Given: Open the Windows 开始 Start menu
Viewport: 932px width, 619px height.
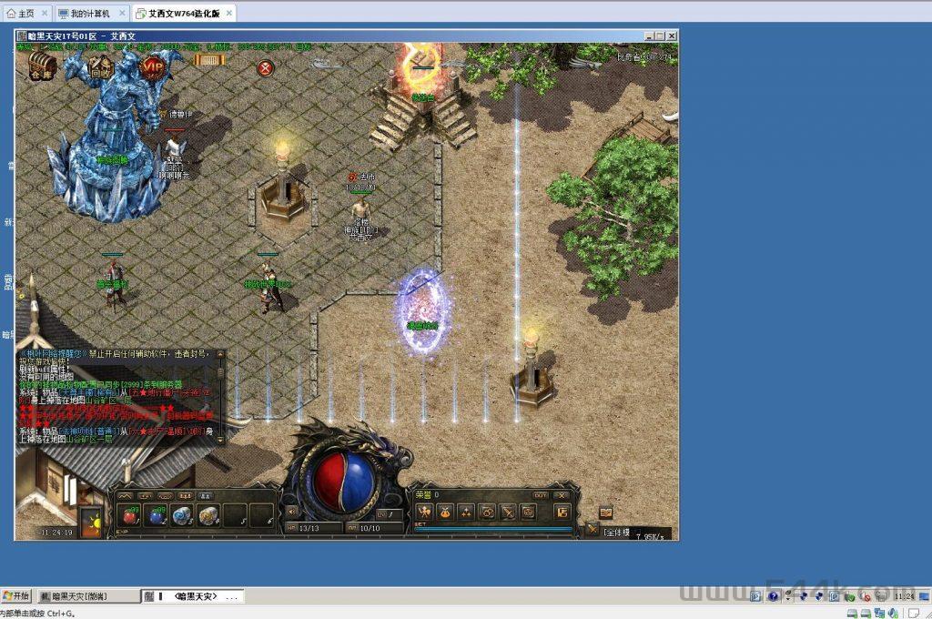Looking at the screenshot, I should click(16, 596).
